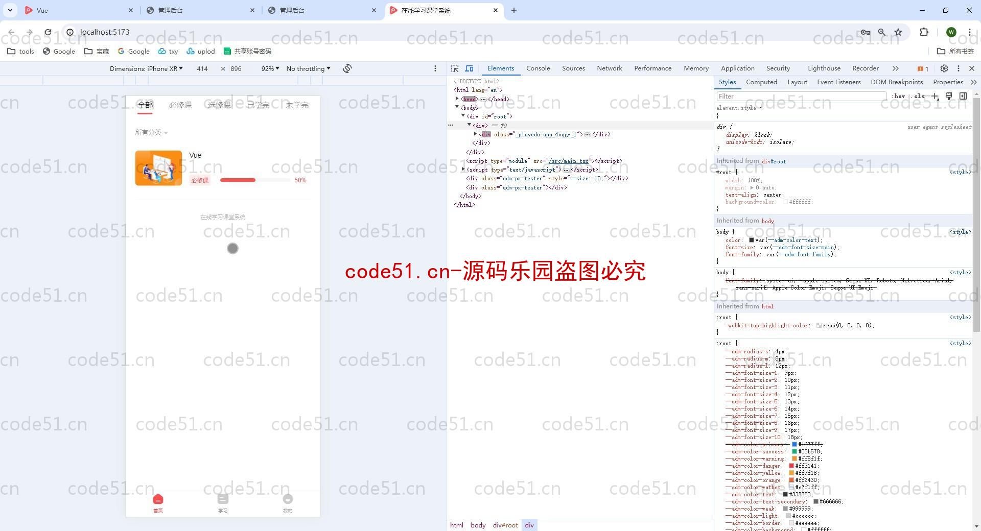Collapse the body element node

tap(457, 107)
